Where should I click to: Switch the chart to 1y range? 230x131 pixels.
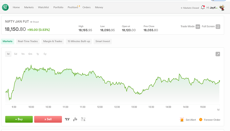(x=38, y=54)
